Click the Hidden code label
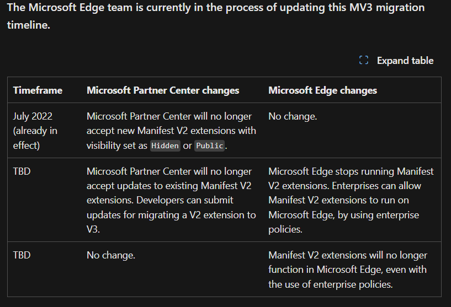Viewport: 451px width, 307px height. 166,146
